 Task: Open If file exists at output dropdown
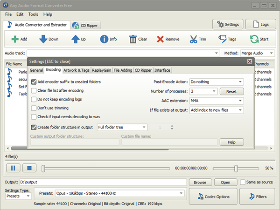pyautogui.click(x=217, y=110)
